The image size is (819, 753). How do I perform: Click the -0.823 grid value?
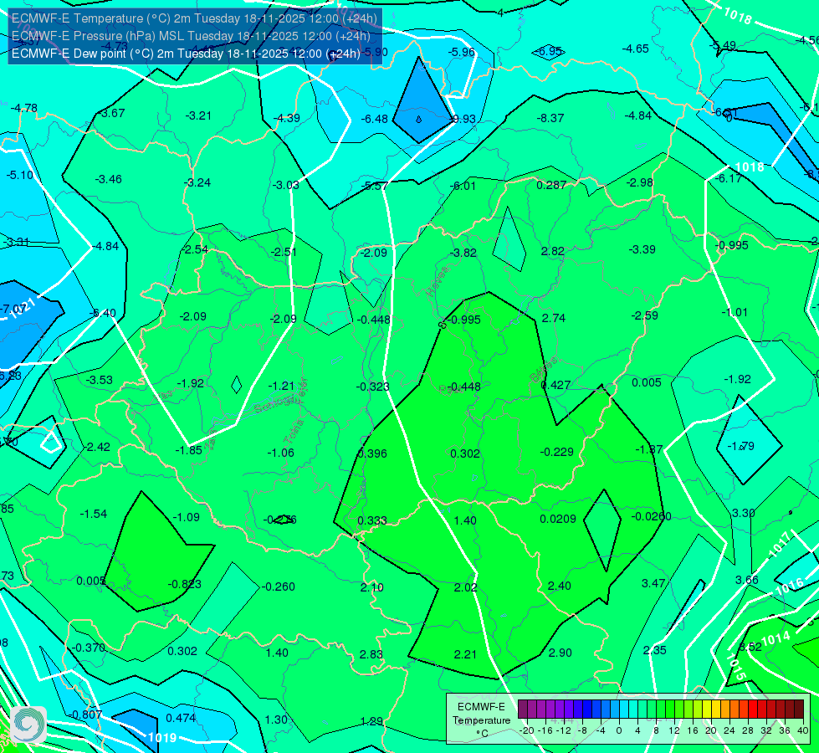tap(184, 584)
